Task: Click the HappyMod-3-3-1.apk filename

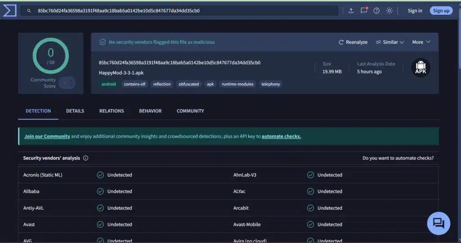Action: click(121, 73)
